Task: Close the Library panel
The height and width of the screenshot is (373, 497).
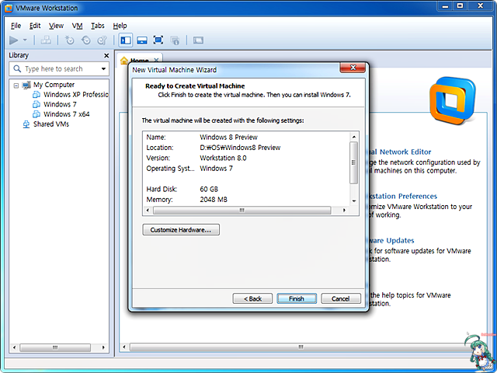Action: point(106,55)
